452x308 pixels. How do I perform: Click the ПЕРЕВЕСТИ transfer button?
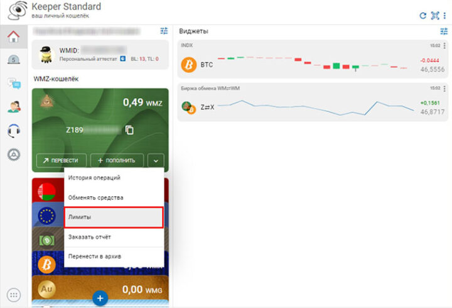62,160
